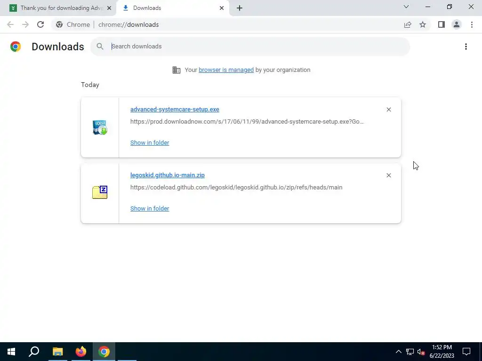The height and width of the screenshot is (361, 482).
Task: Click the muted volume tray icon
Action: 421,352
